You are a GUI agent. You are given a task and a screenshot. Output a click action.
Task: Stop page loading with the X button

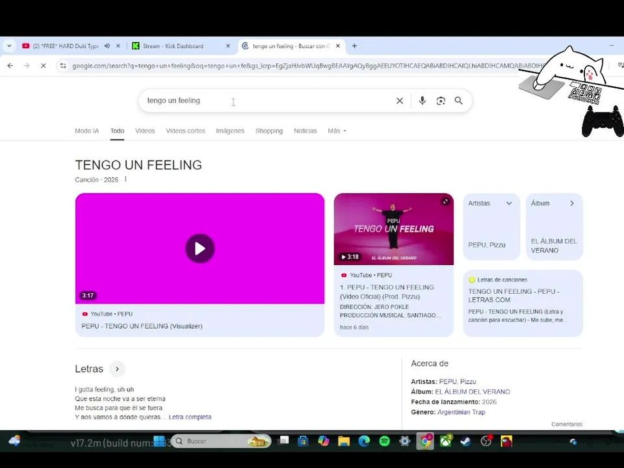click(44, 66)
